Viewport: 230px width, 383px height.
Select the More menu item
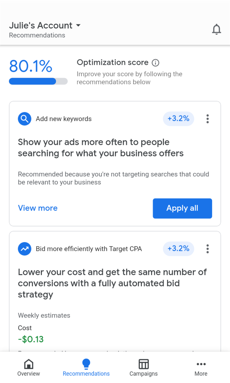(x=201, y=367)
